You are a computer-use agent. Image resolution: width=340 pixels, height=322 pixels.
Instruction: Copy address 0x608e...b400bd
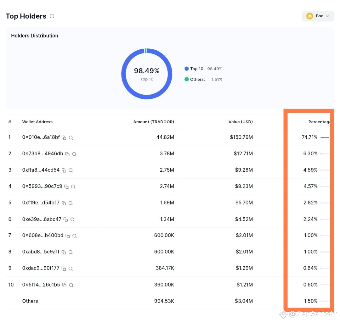click(x=68, y=236)
